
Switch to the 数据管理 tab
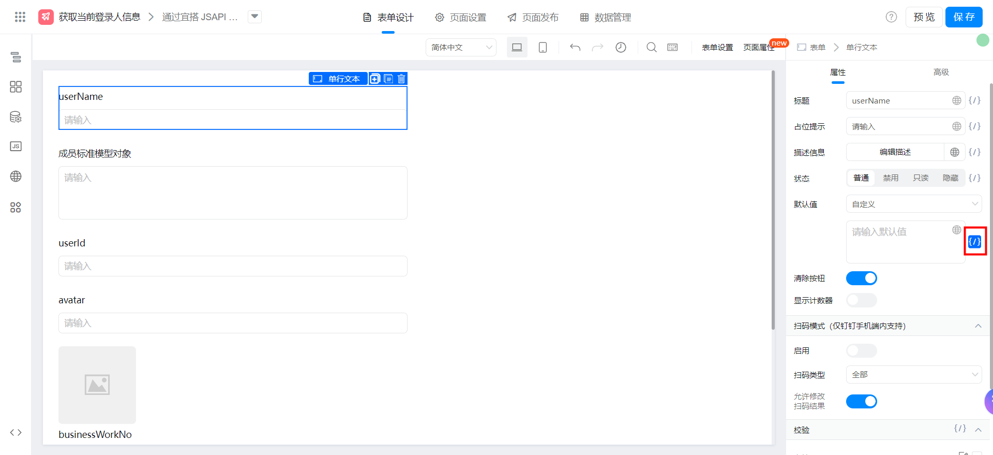(x=605, y=18)
